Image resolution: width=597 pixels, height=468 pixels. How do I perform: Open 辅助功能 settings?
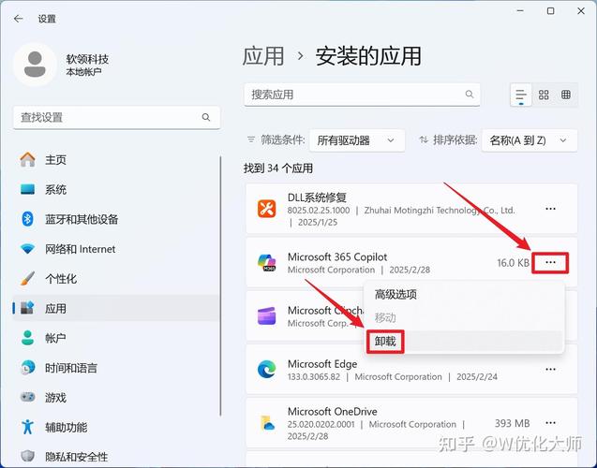click(x=116, y=428)
